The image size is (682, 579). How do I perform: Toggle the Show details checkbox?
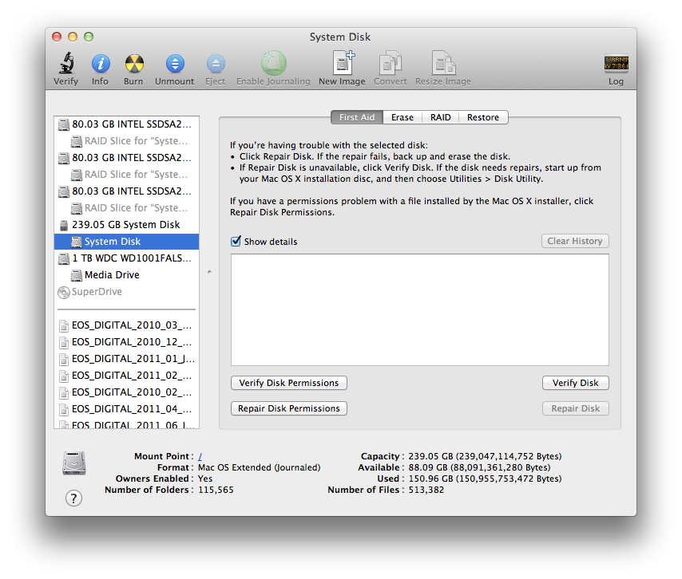pyautogui.click(x=236, y=241)
